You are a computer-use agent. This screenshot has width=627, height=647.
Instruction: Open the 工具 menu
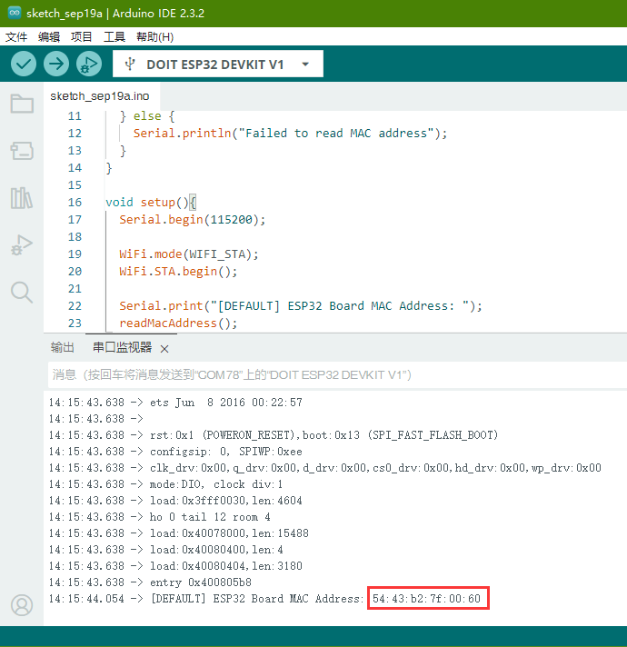(114, 36)
